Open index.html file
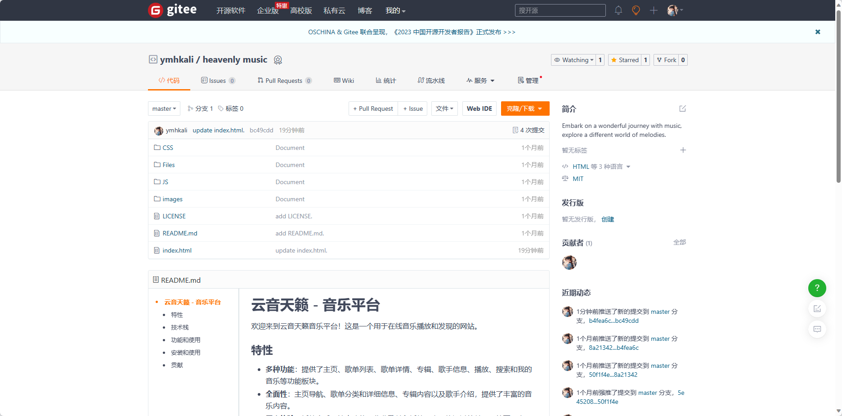Image resolution: width=842 pixels, height=416 pixels. tap(177, 250)
